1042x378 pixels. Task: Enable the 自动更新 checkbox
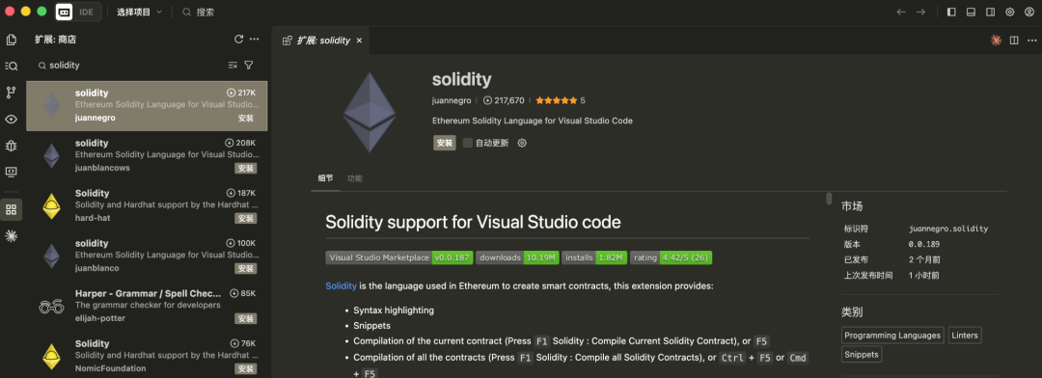[x=468, y=143]
